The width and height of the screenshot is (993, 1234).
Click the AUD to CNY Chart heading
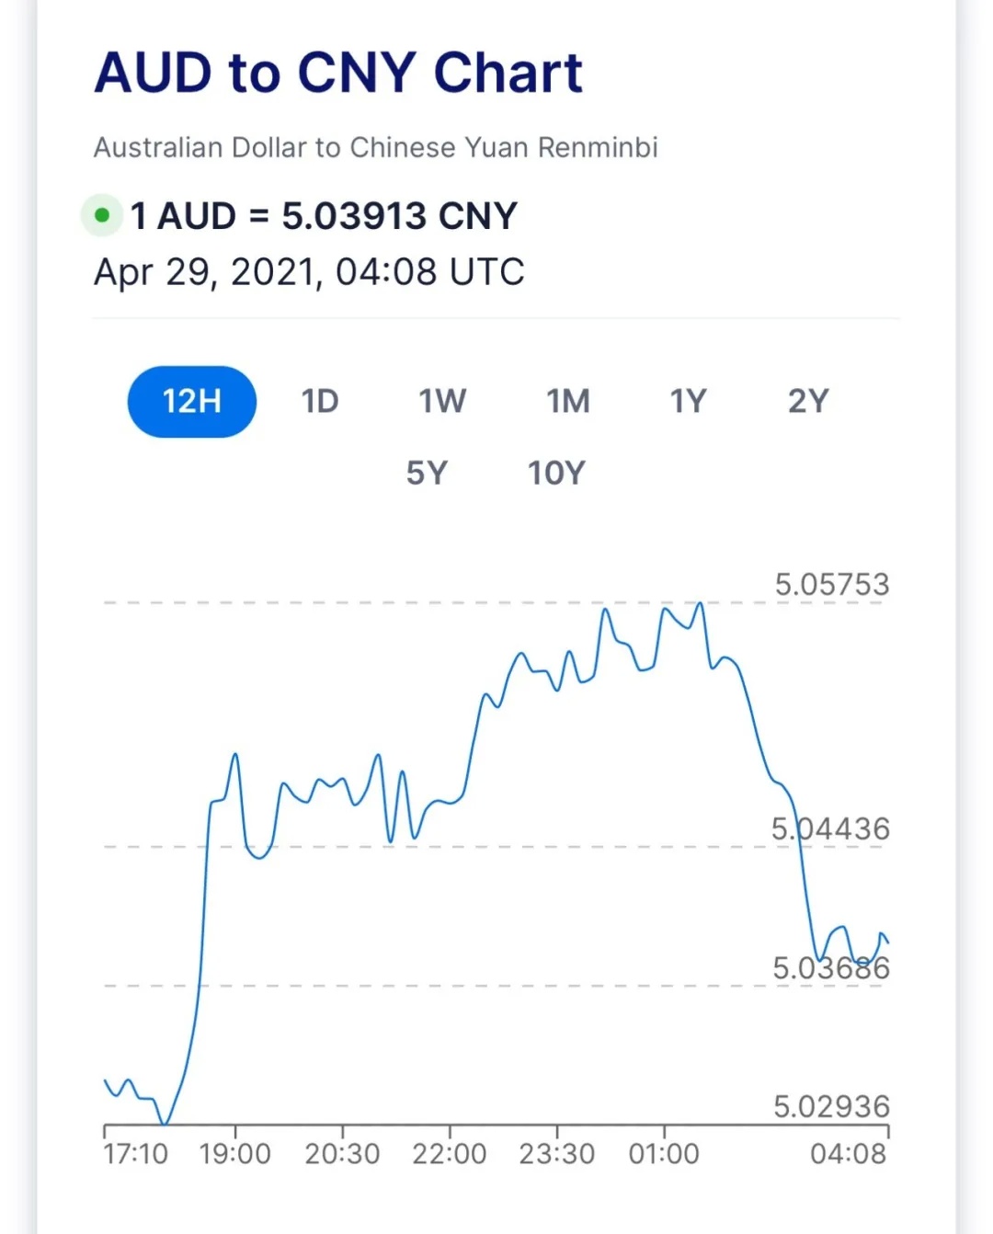coord(338,73)
